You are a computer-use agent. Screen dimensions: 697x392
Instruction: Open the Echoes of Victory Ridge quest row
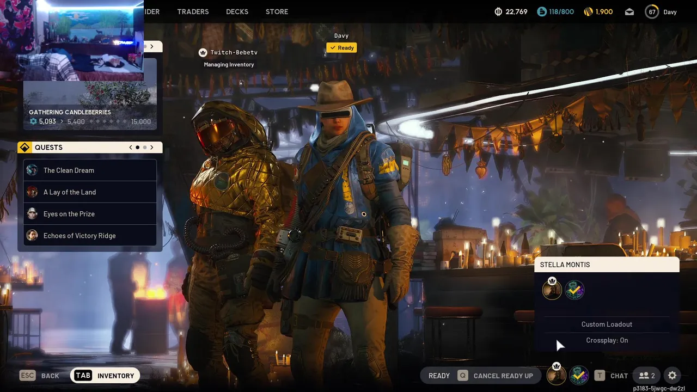click(x=90, y=236)
